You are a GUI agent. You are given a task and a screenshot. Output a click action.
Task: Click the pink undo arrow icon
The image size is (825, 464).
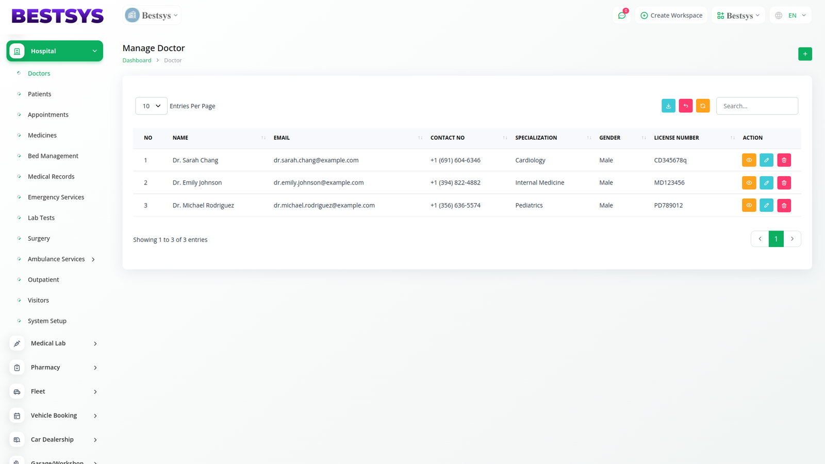[x=686, y=106]
